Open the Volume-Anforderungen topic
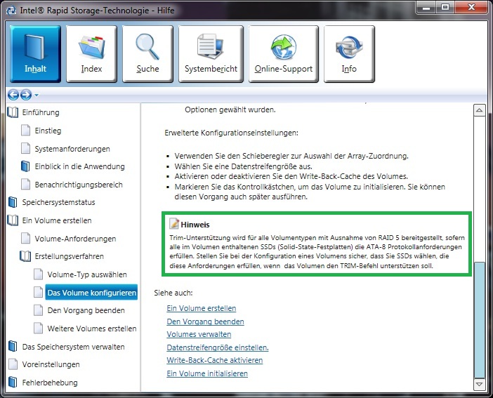The image size is (493, 398). 75,239
